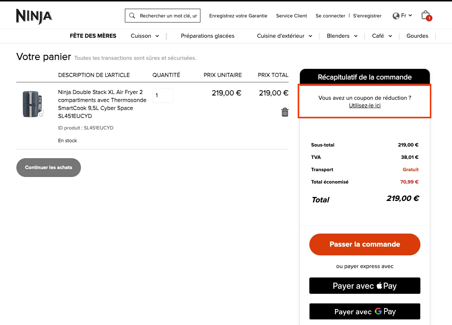Click the search magnifier icon

coord(132,16)
